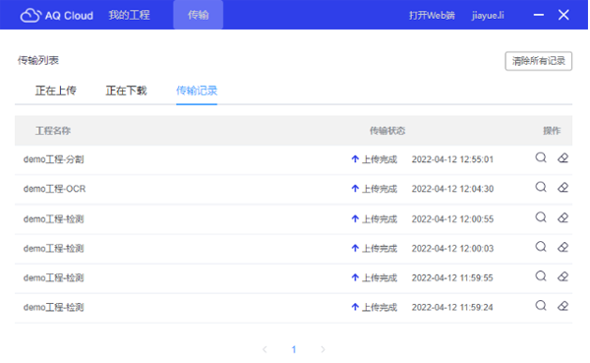Click timestamp 2022-04-12 12:00:55
The image size is (590, 363).
[x=452, y=218]
